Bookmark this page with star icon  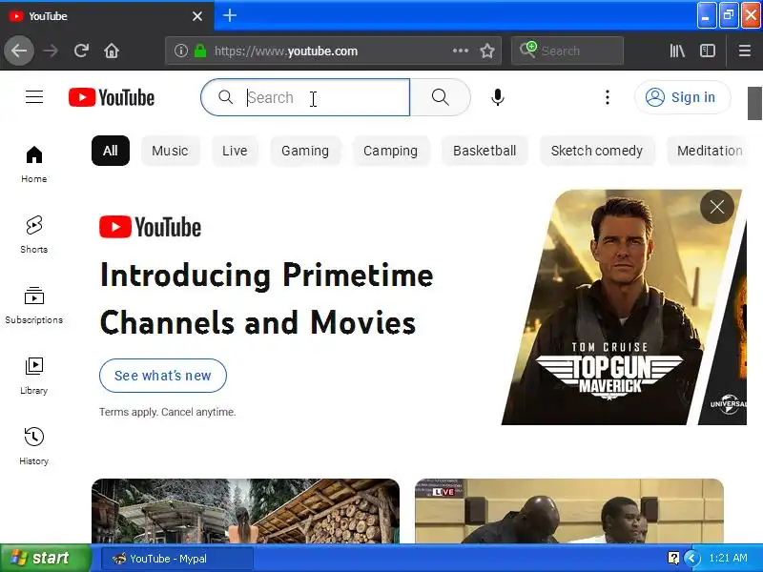click(x=487, y=51)
